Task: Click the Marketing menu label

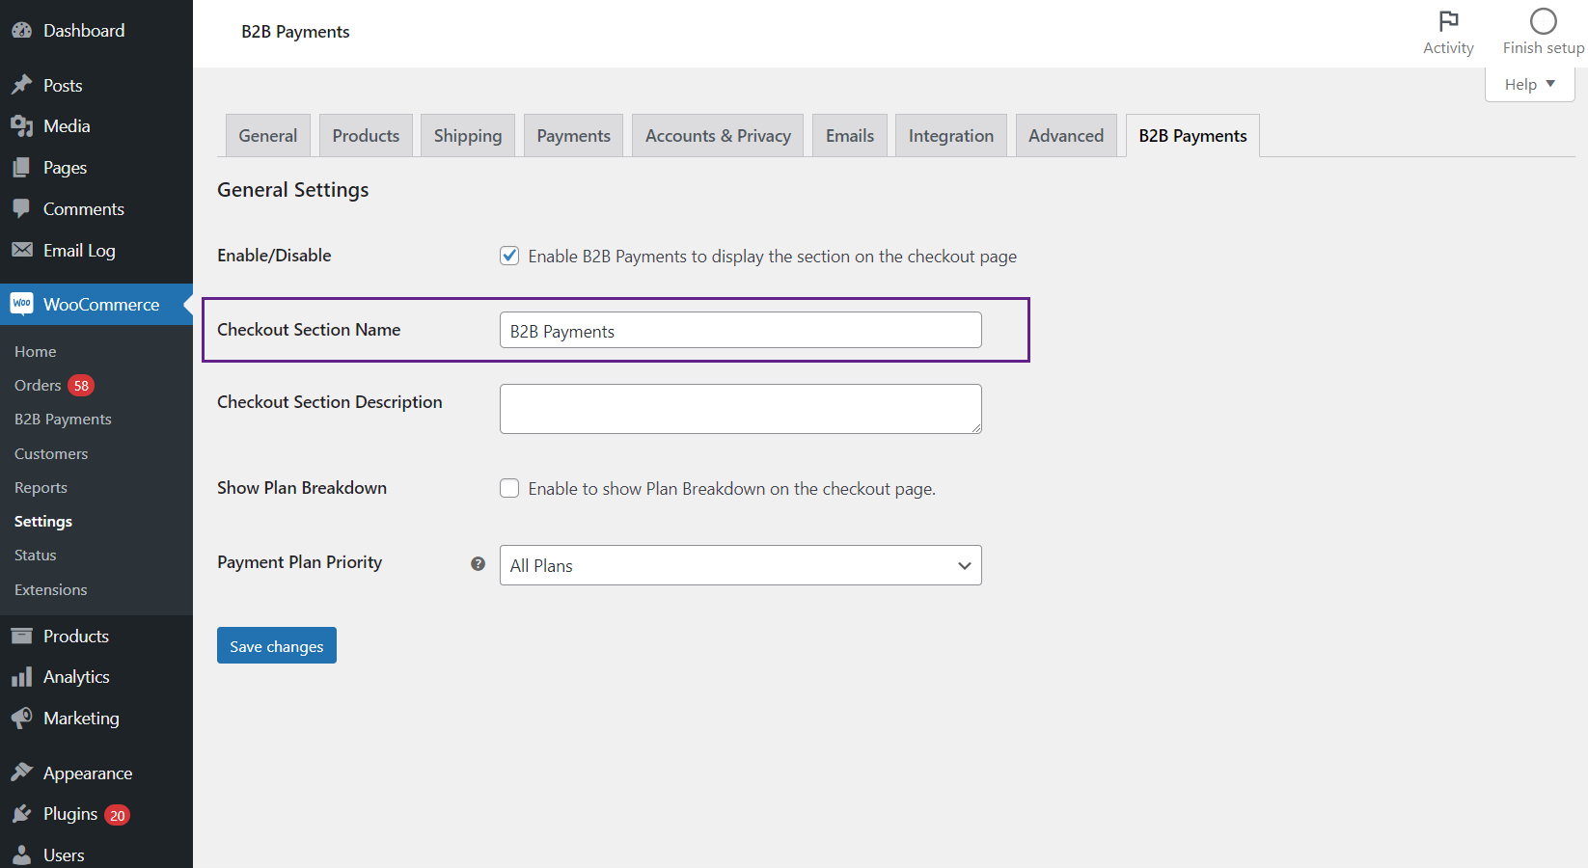Action: click(x=81, y=719)
